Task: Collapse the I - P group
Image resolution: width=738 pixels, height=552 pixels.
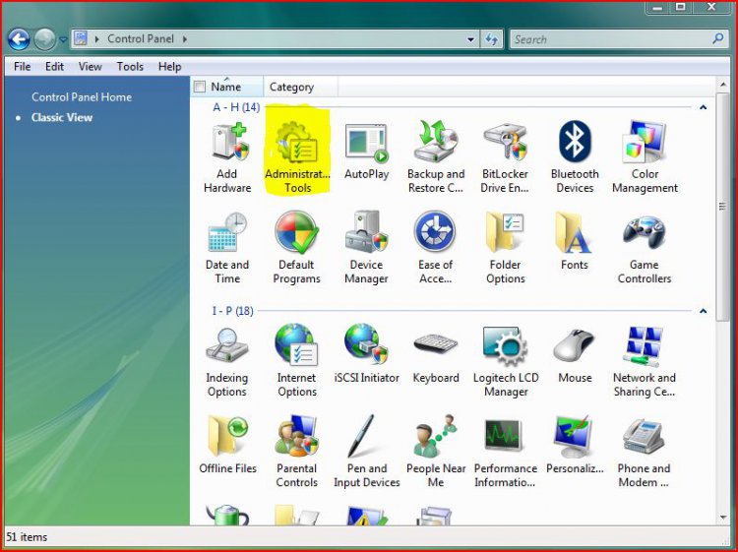Action: (703, 311)
